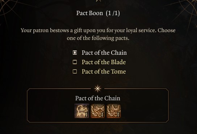This screenshot has height=134, width=197.
Task: Select the Pact of the Tome option label
Action: [x=104, y=71]
